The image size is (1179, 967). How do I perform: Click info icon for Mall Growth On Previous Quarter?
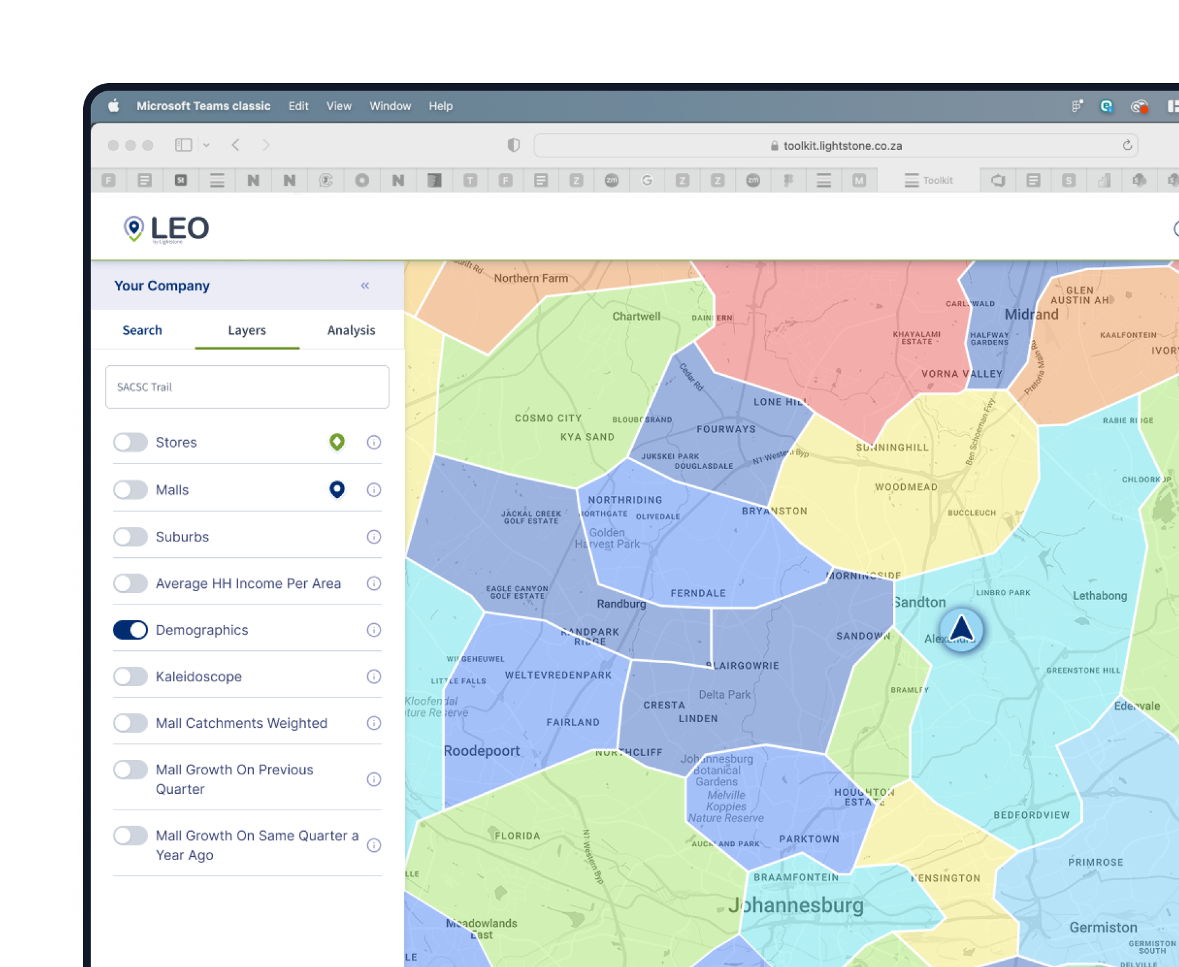pos(374,779)
